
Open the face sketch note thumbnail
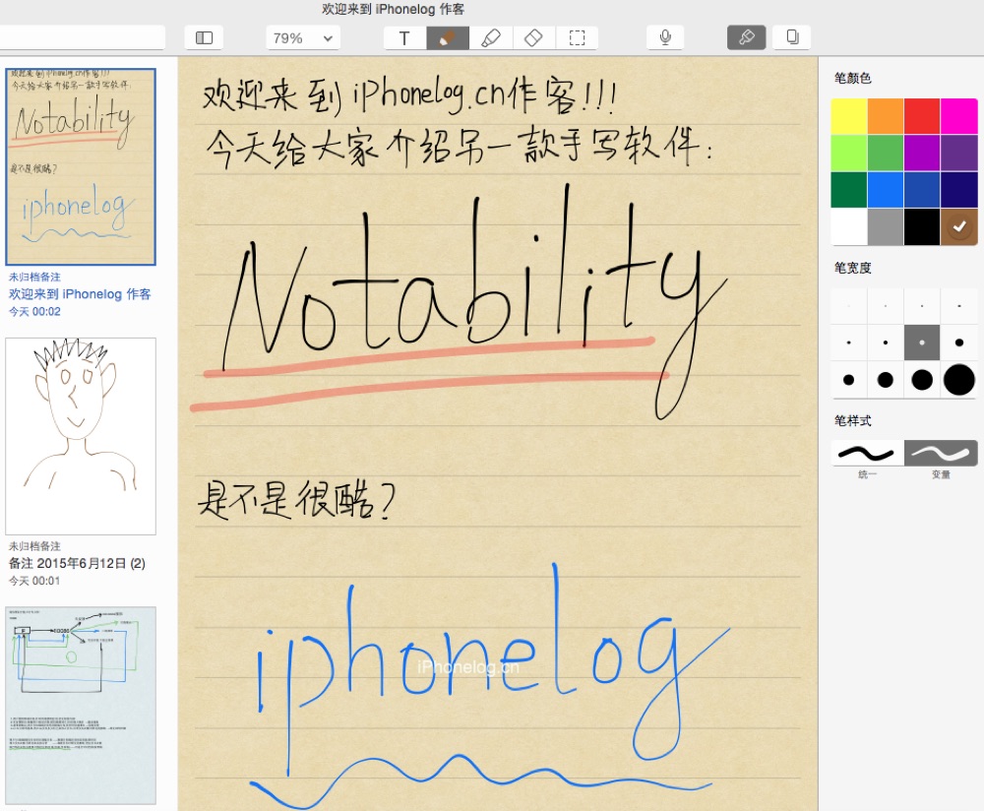coord(81,436)
